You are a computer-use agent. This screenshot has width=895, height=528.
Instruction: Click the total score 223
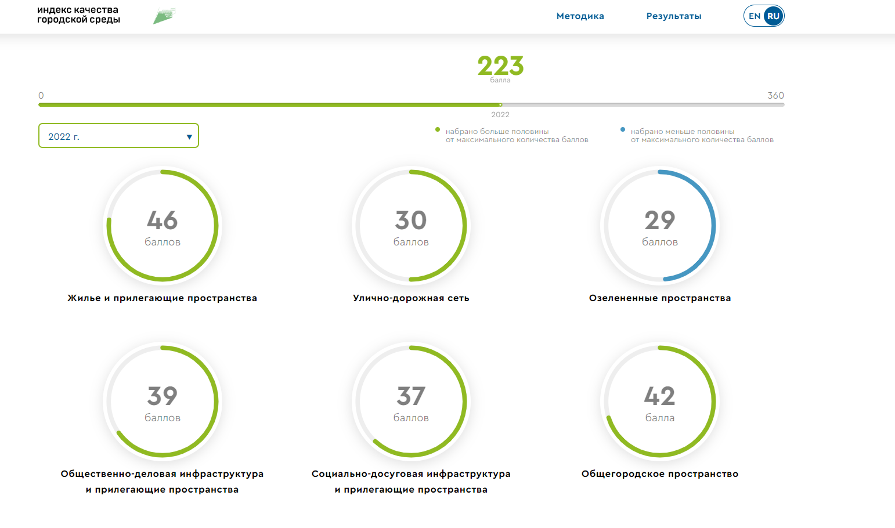[500, 66]
